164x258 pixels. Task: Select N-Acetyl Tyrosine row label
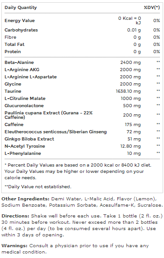pos(25,146)
